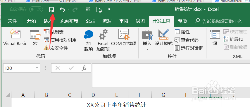
Task: Click 告诉我你想要做什么 search box
Action: (218, 21)
